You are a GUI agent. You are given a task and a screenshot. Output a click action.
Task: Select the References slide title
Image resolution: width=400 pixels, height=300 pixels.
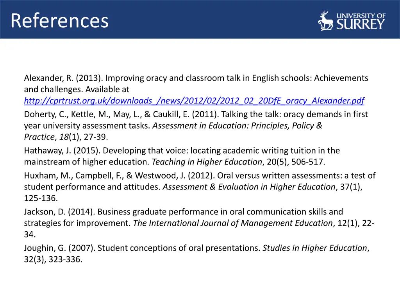[x=59, y=21]
